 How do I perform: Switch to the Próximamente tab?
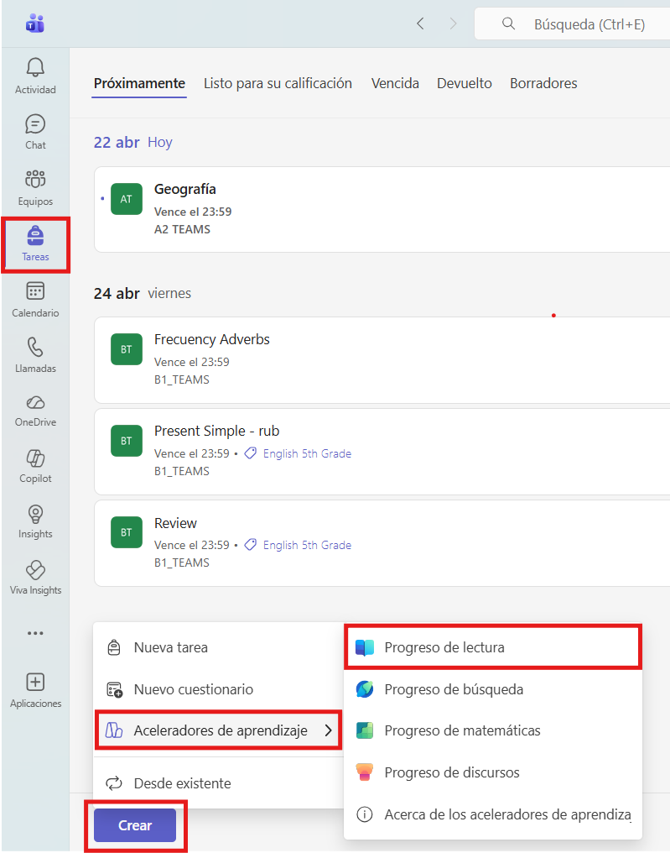[139, 83]
